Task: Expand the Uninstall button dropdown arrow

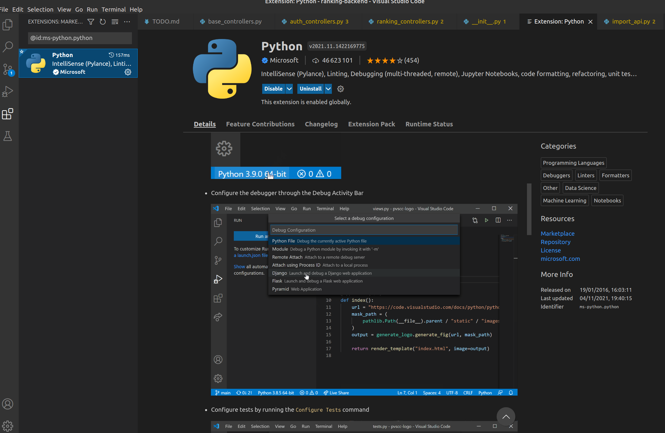Action: (x=328, y=89)
